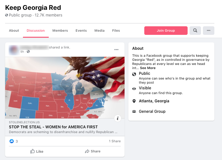This screenshot has width=222, height=160.
Task: Click the Visible eye icon
Action: [x=134, y=88]
